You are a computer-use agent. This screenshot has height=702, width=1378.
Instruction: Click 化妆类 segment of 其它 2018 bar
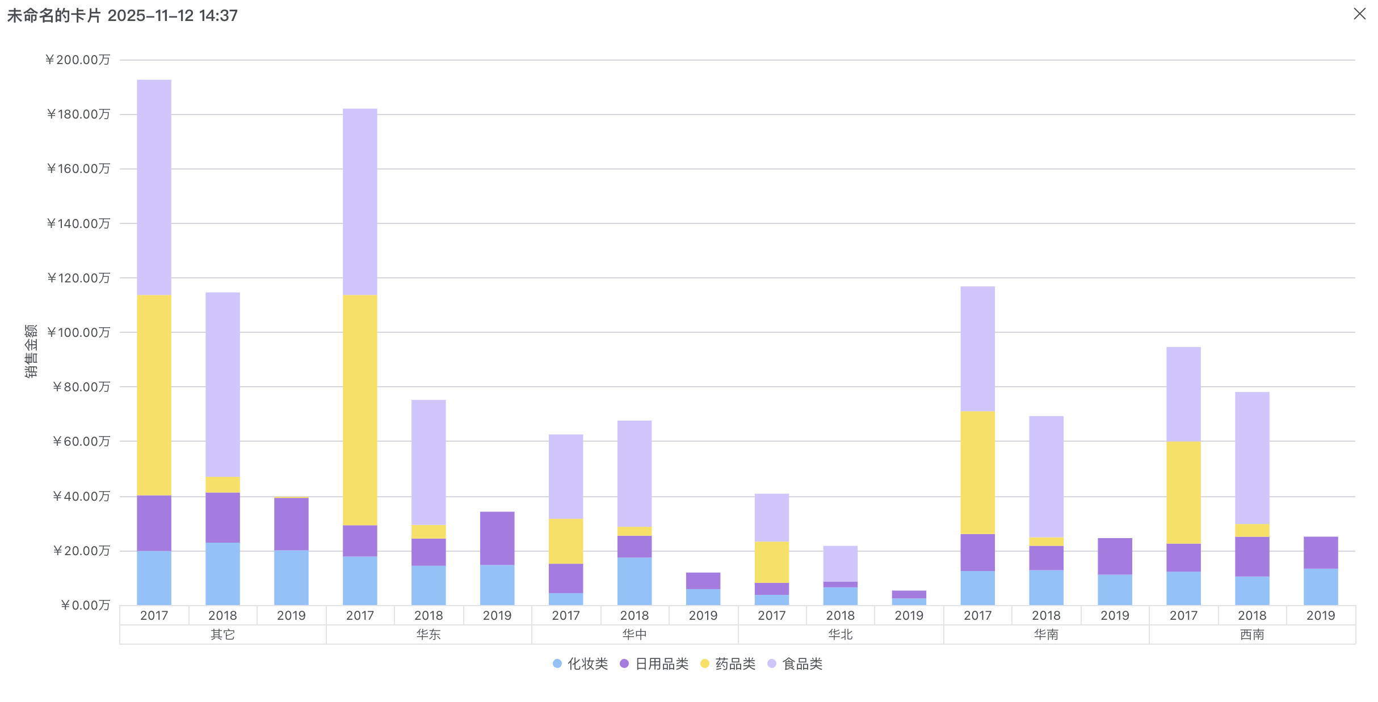222,574
